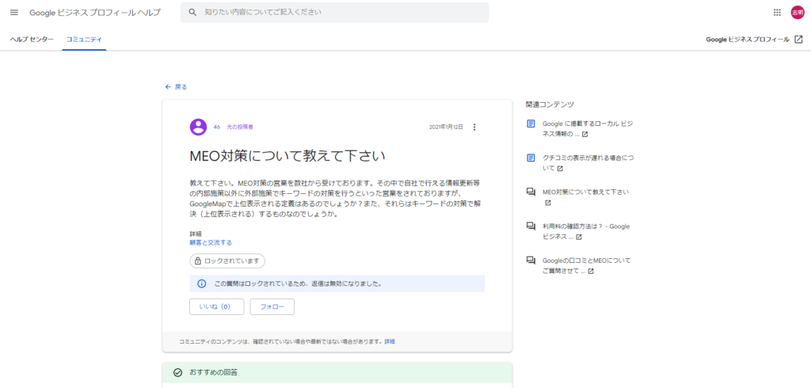Click external icon after ビジネス情報の ...
Viewport: 811px width, 388px height.
coord(584,135)
